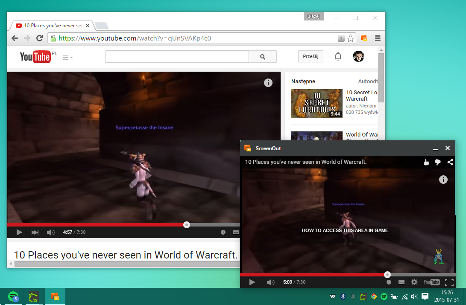Viewport: 466px width, 305px height.
Task: Click the ScreenOut taskbar button
Action: point(55,296)
